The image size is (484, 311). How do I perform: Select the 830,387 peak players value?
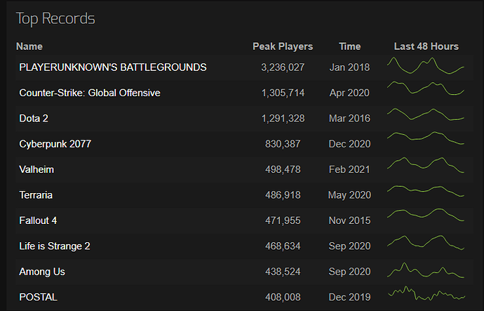pos(283,144)
